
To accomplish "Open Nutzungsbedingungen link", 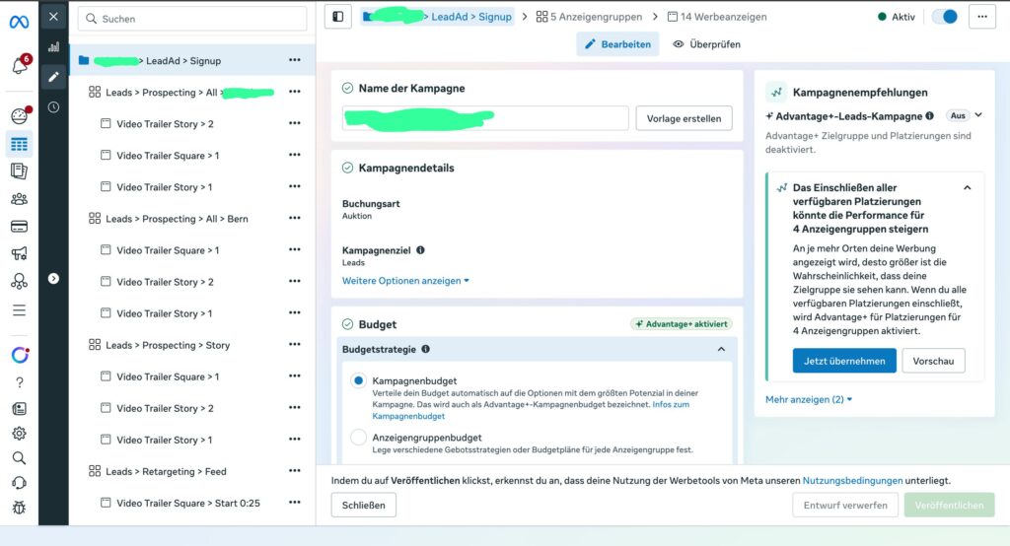I will pyautogui.click(x=852, y=480).
